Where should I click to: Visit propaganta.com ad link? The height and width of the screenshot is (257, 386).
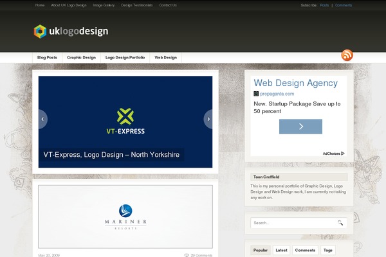point(277,94)
